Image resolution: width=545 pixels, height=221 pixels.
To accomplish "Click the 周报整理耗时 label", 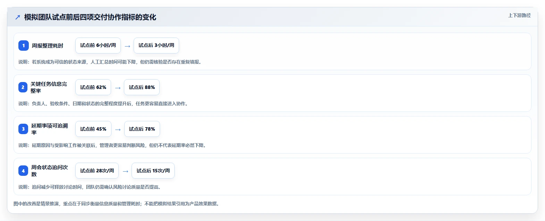I will click(48, 46).
